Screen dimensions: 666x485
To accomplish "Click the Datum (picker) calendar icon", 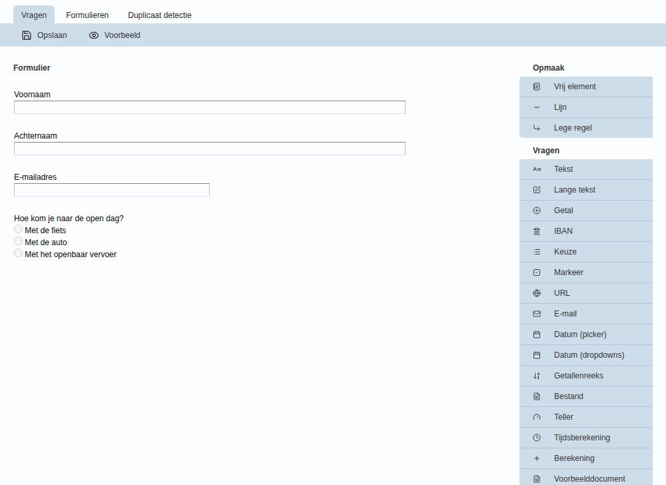I will tap(537, 334).
